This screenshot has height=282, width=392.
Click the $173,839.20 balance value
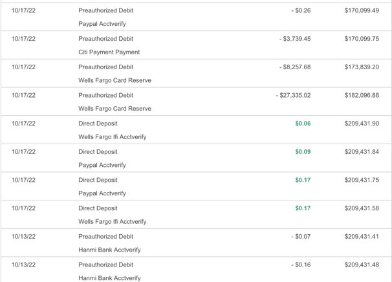tap(362, 67)
